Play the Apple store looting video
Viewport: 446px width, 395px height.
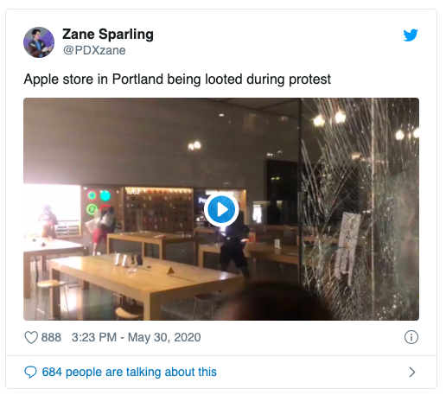221,209
